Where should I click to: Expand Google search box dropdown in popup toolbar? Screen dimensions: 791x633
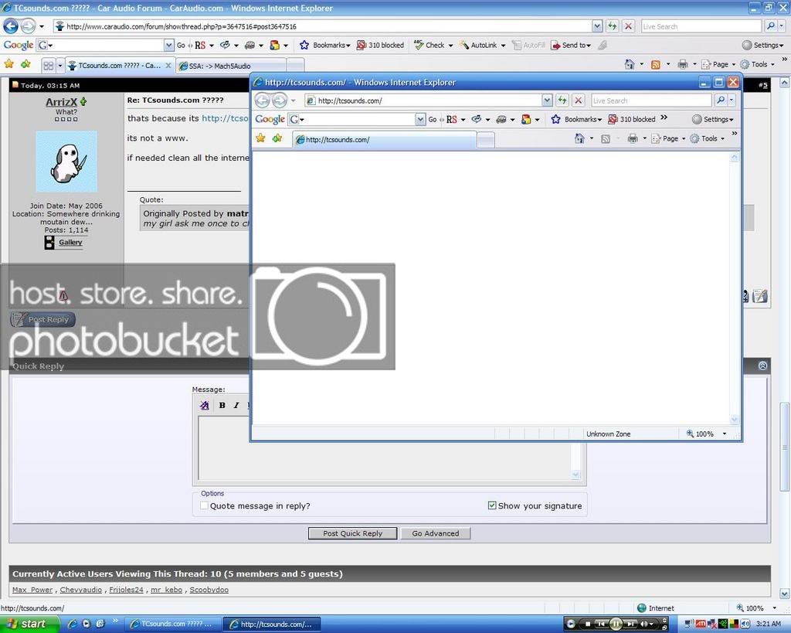point(420,119)
